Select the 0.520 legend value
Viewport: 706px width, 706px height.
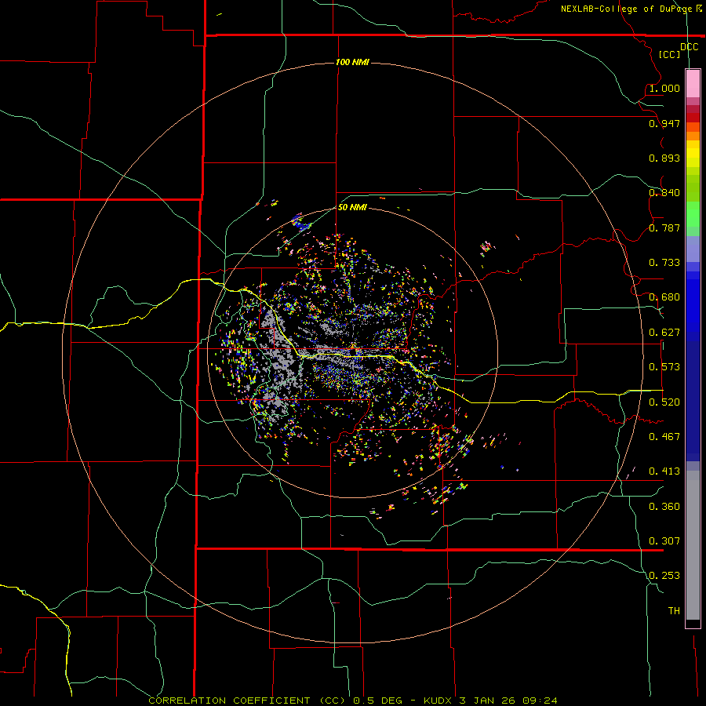(x=664, y=402)
